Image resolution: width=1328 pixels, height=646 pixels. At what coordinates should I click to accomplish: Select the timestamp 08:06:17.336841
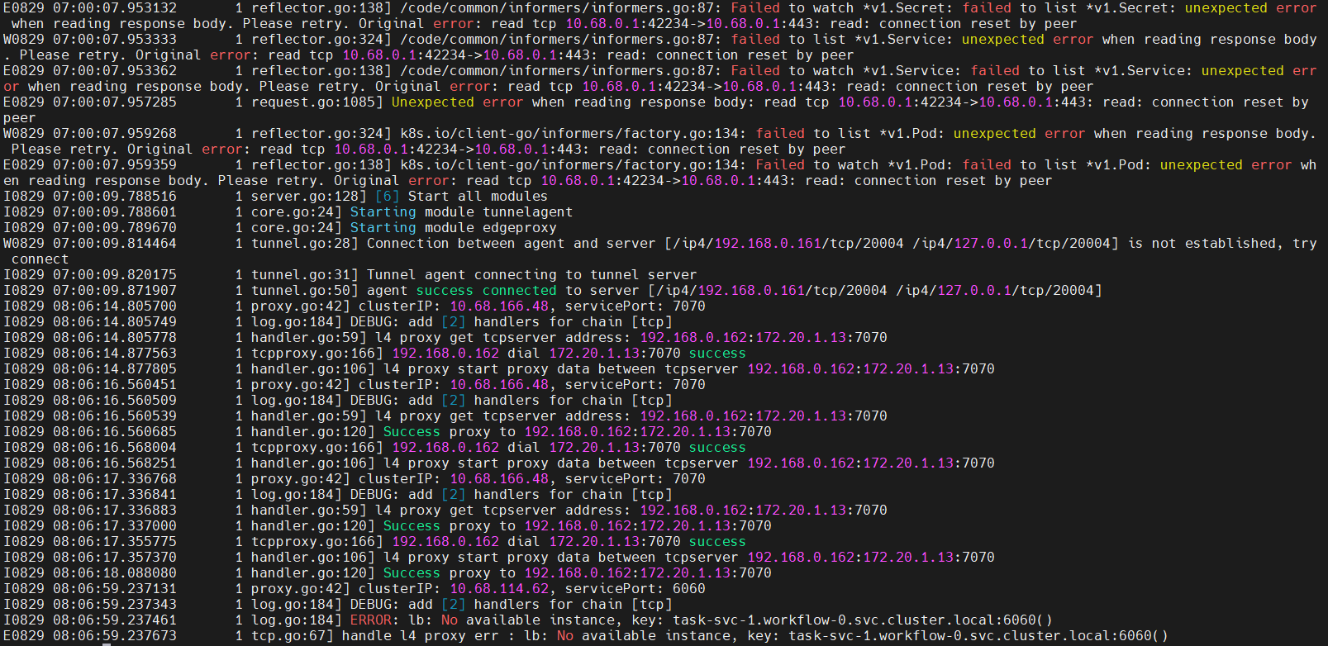[115, 495]
